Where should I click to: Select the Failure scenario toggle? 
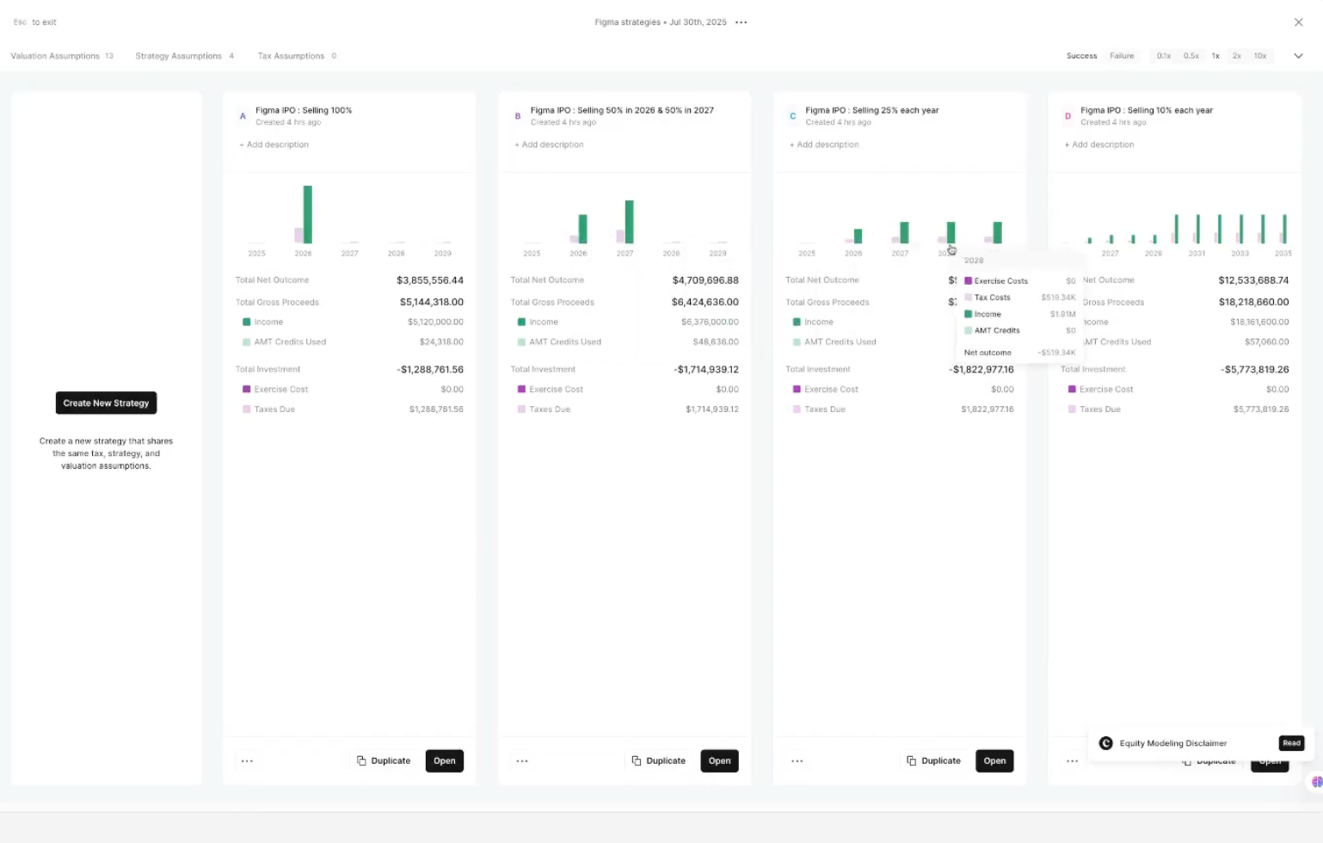click(1122, 56)
